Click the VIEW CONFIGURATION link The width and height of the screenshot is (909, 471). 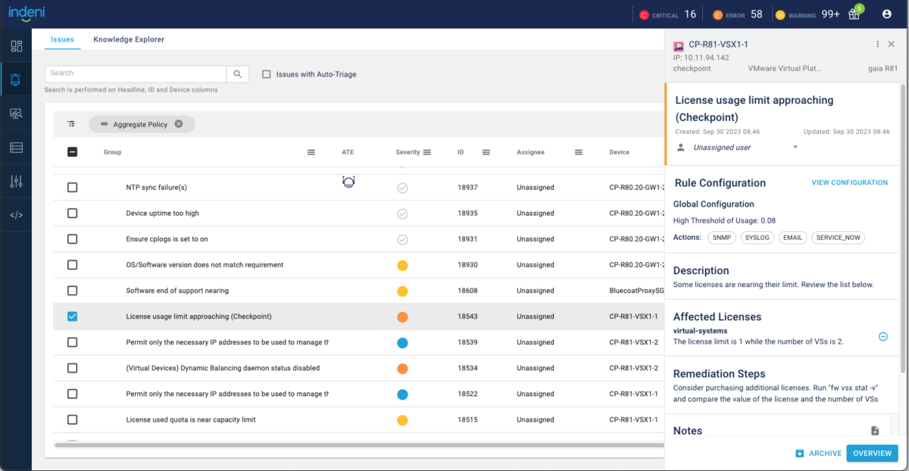849,182
